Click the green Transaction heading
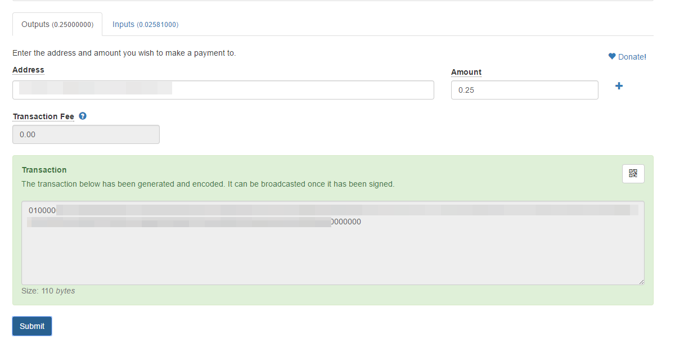 point(44,170)
